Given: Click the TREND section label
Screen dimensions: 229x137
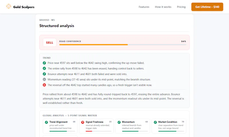Looking at the screenshot, I should point(47,58).
